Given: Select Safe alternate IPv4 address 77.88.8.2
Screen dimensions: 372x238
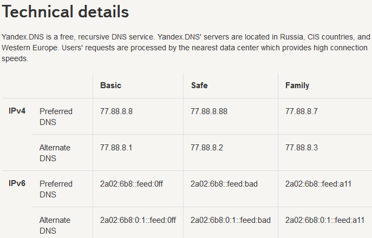Looking at the screenshot, I should 207,148.
